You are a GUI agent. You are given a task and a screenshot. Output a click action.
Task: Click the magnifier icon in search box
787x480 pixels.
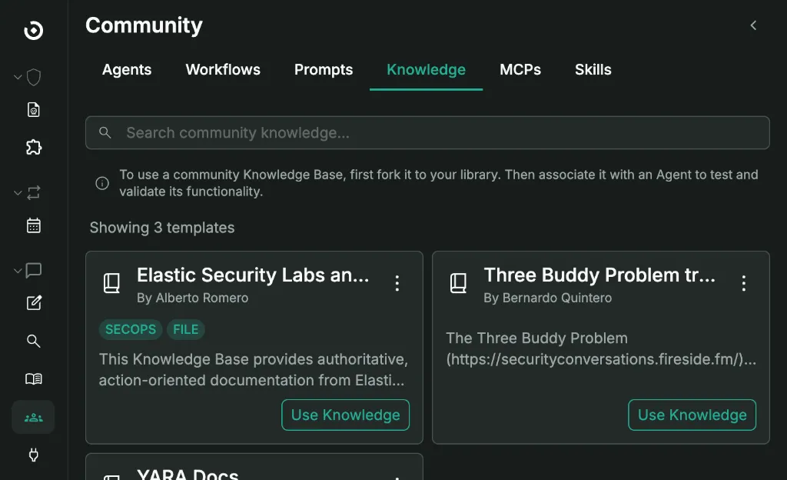click(105, 132)
